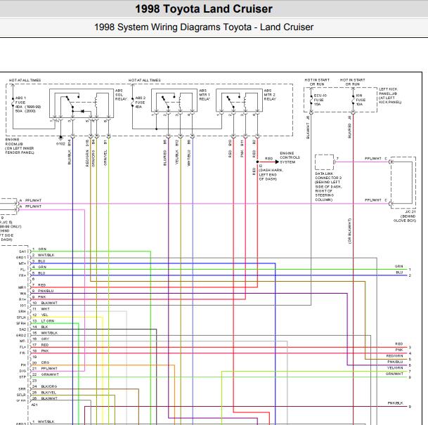Image resolution: width=428 pixels, height=425 pixels.
Task: Click 'ENGINE CONTROLS SYSTEM' reference text
Action: [x=290, y=157]
